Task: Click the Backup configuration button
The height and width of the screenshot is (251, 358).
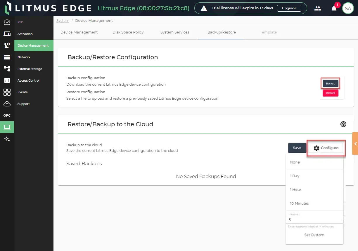Action: (x=331, y=84)
